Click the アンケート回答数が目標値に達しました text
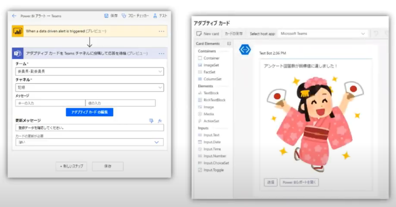The width and height of the screenshot is (396, 207). (301, 66)
